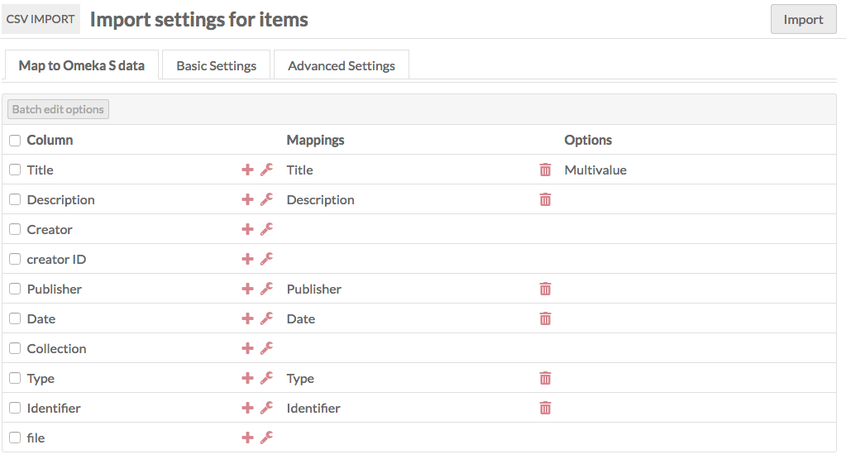Image resolution: width=846 pixels, height=464 pixels.
Task: Click the creator ID column name
Action: 57,260
